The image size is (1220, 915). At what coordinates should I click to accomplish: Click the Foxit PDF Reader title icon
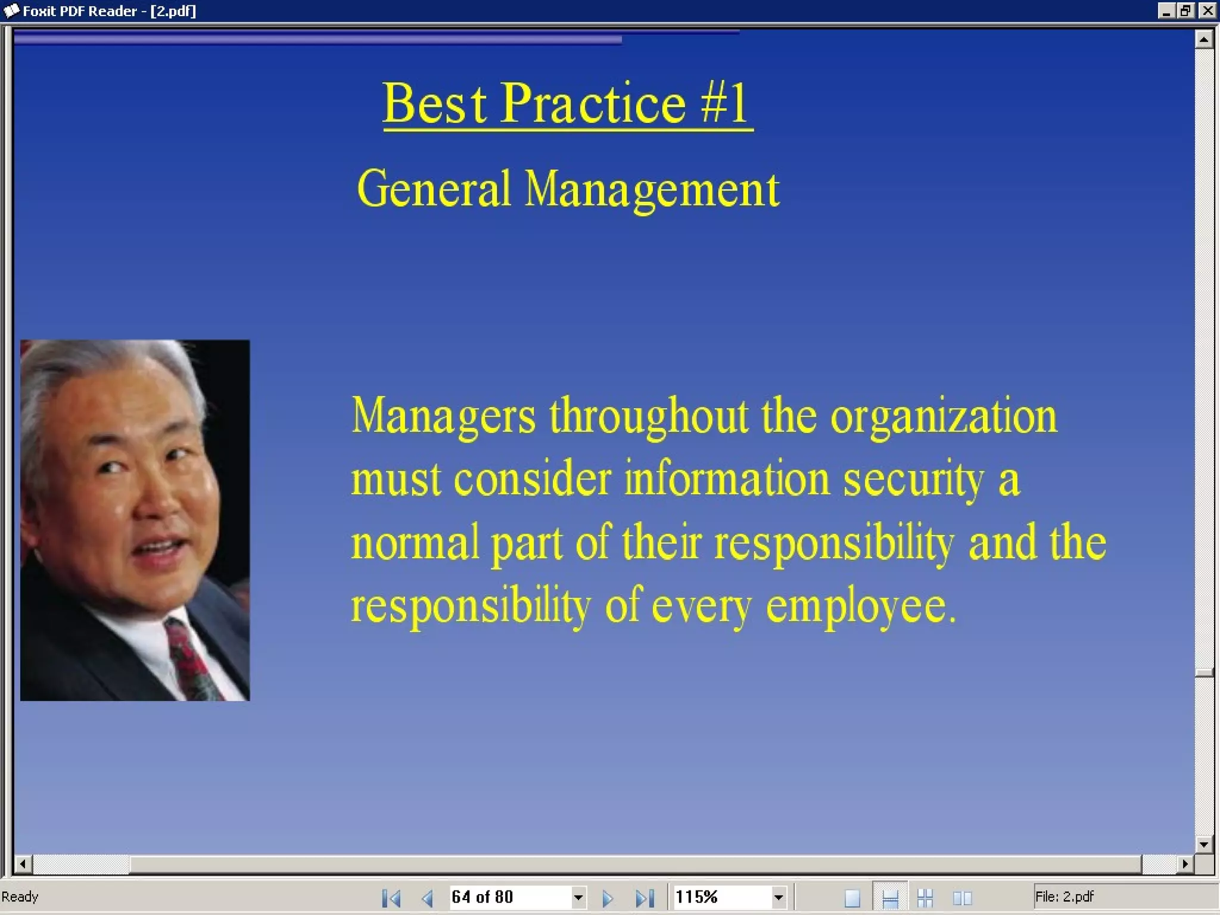[x=11, y=11]
